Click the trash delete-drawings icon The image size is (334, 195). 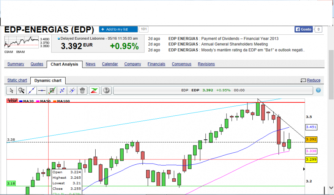pos(82,90)
